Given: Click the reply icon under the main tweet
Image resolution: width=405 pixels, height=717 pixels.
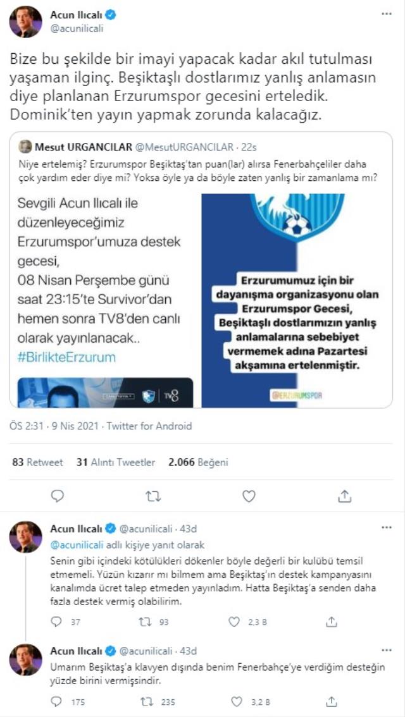Looking at the screenshot, I should pos(58,496).
